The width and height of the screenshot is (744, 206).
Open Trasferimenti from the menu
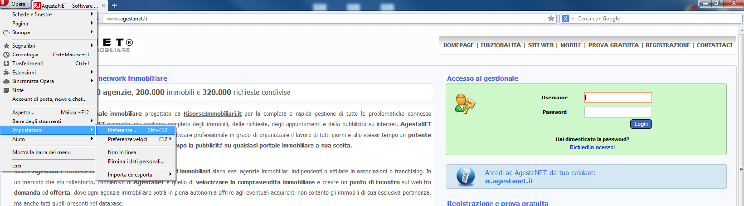coord(48,64)
